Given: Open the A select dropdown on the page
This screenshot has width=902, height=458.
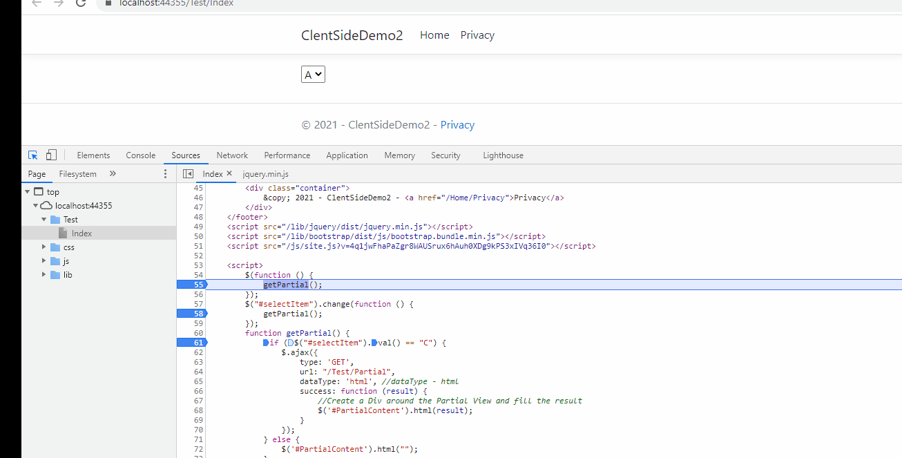Looking at the screenshot, I should pyautogui.click(x=313, y=74).
